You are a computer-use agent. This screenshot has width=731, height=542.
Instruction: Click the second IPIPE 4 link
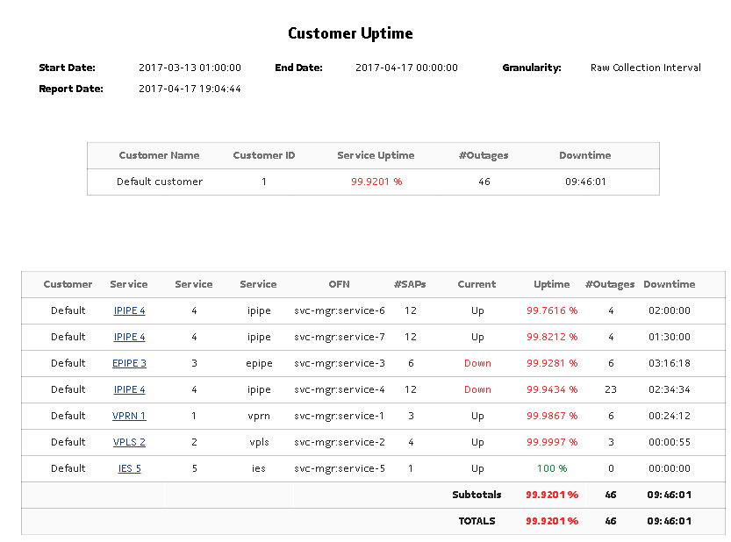click(129, 336)
